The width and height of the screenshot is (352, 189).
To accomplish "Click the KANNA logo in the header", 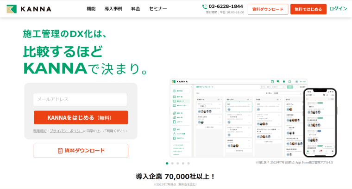I will (x=29, y=9).
